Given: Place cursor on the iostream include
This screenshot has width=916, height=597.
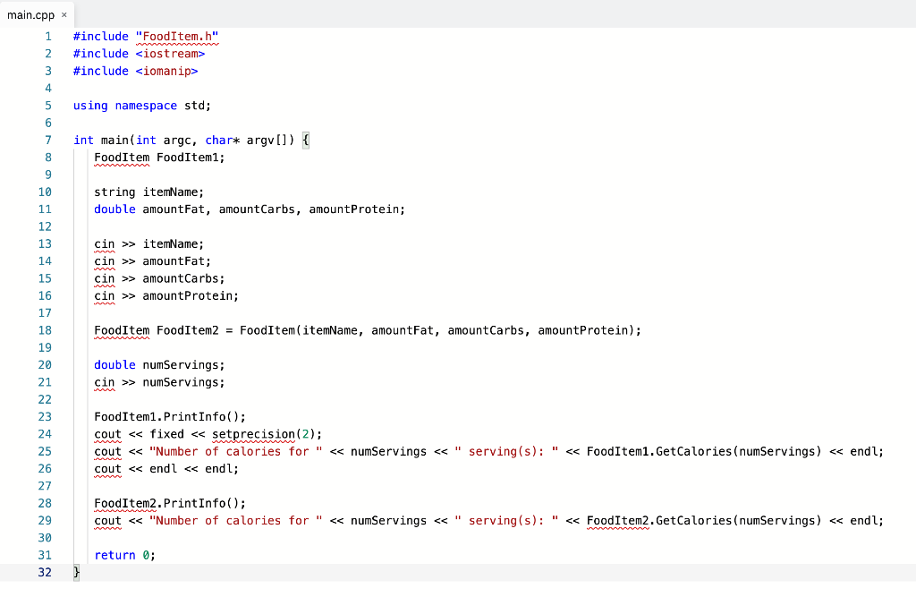Looking at the screenshot, I should click(168, 53).
